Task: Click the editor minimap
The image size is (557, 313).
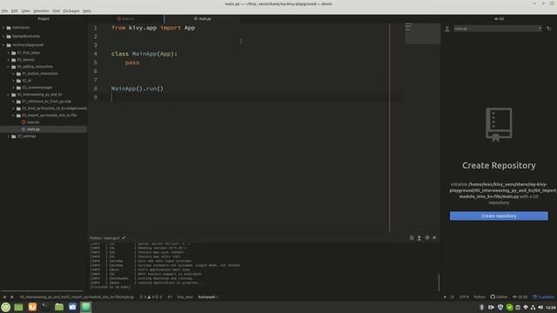Action: (x=422, y=34)
